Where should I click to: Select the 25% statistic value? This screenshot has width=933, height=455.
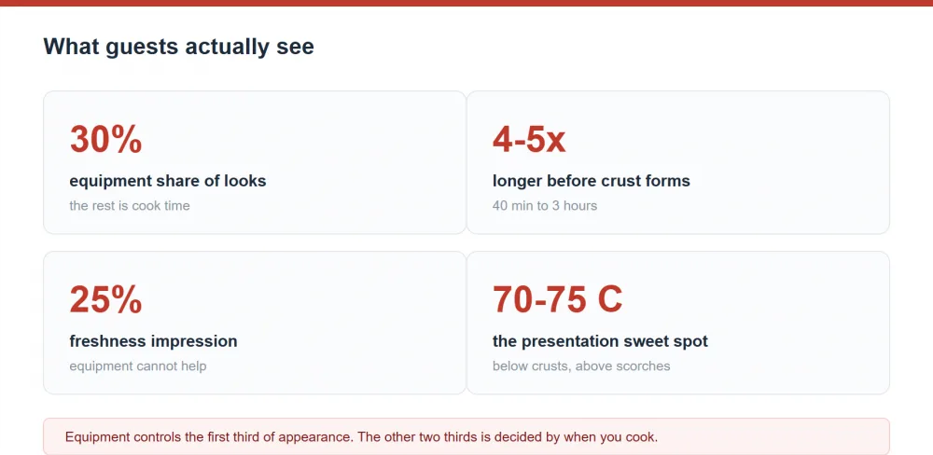pos(106,299)
